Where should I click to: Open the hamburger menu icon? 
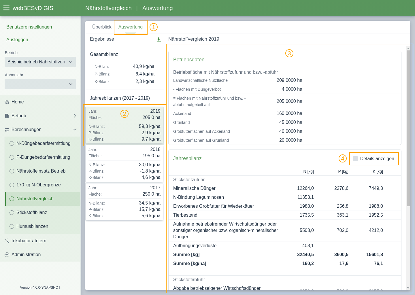pos(6,8)
